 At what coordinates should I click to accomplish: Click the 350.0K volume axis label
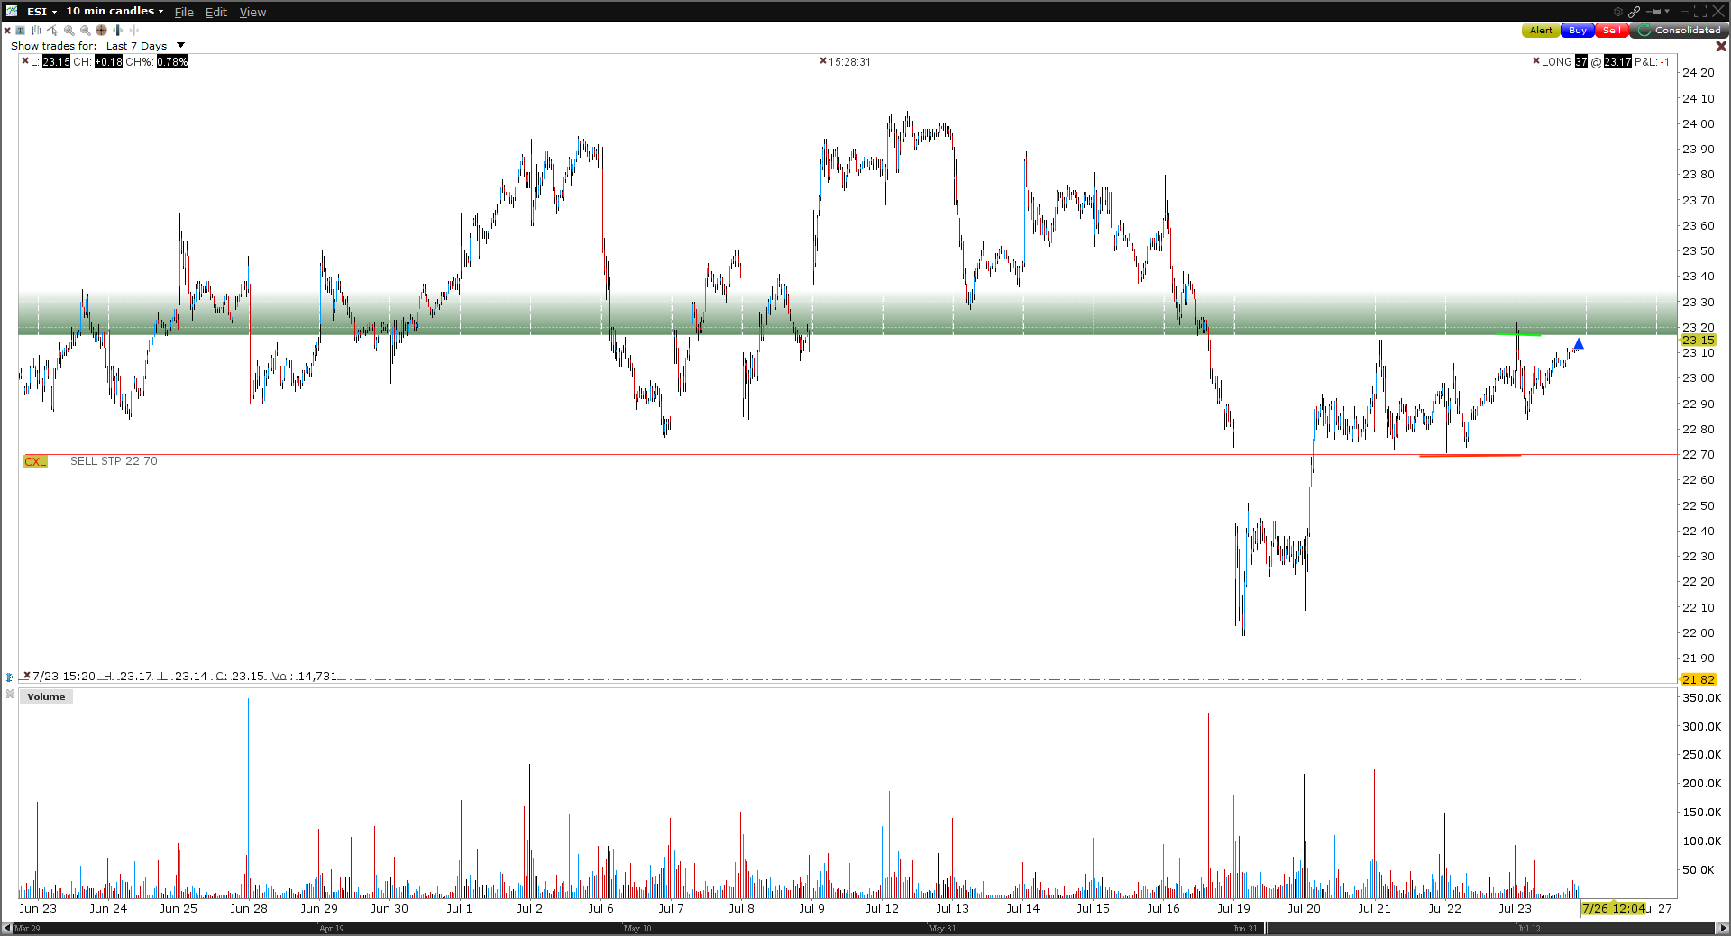click(1701, 698)
